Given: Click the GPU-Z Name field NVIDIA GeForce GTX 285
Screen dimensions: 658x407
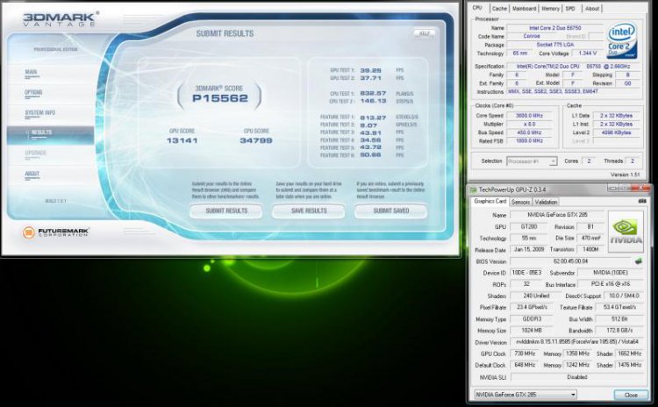Looking at the screenshot, I should (x=557, y=215).
